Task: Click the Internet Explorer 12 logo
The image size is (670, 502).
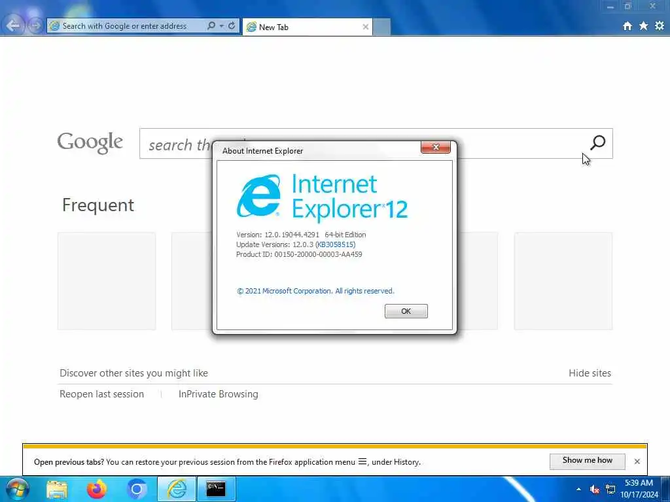Action: pos(322,197)
